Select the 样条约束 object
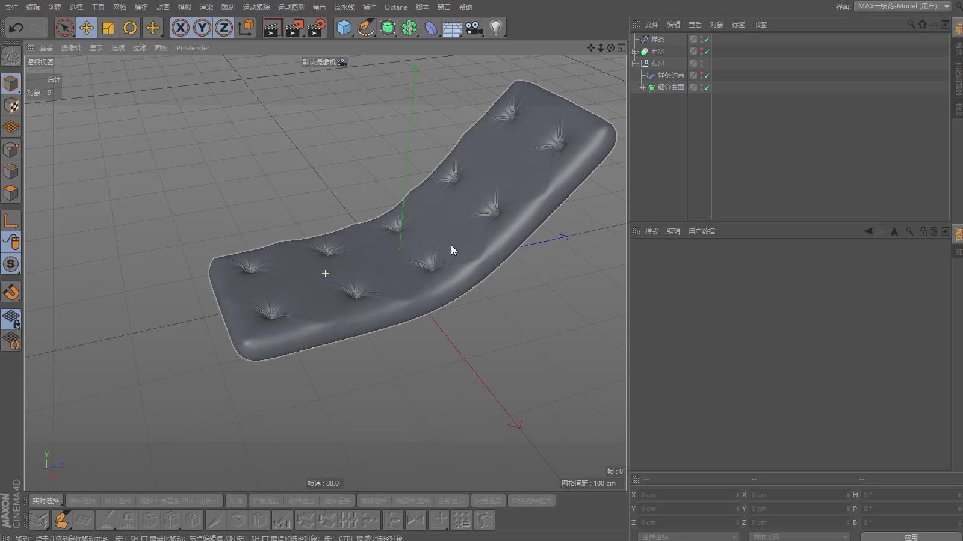 pyautogui.click(x=671, y=75)
